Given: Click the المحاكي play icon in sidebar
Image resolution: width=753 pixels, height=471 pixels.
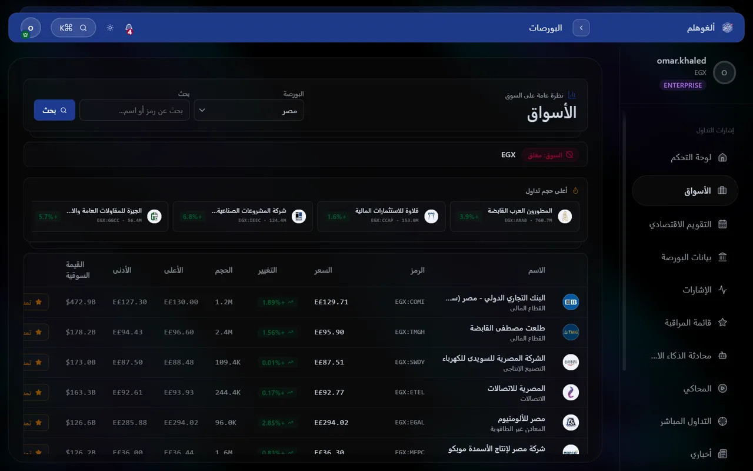Looking at the screenshot, I should [723, 389].
